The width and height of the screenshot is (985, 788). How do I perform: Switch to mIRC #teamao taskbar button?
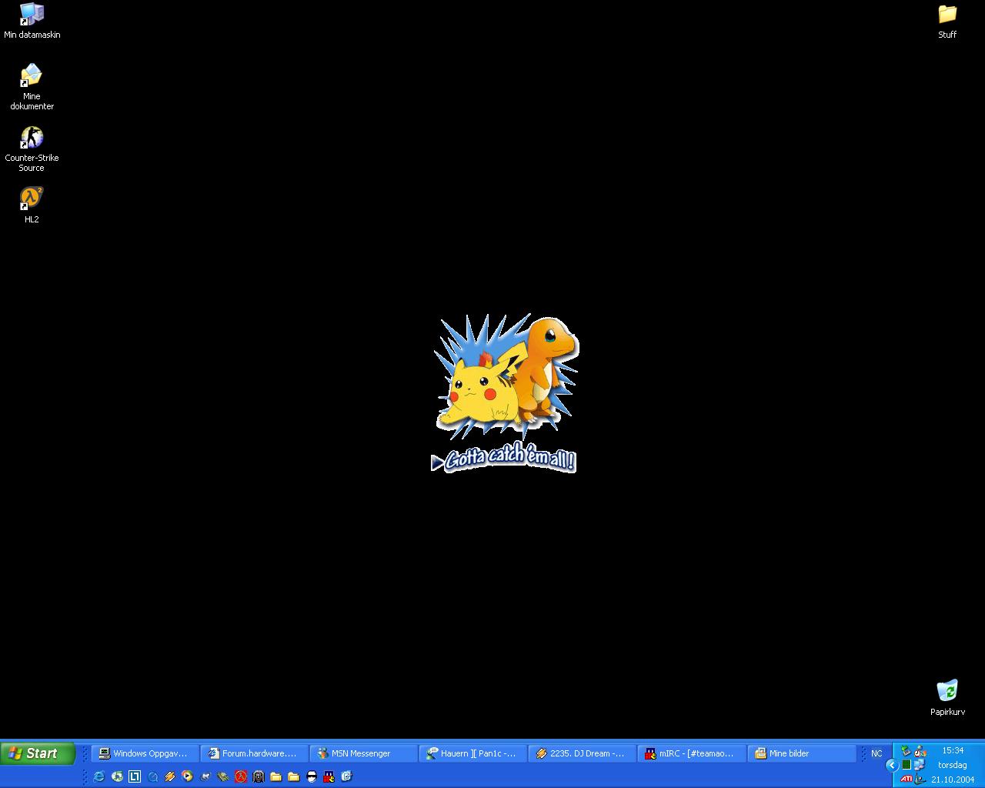click(x=690, y=753)
